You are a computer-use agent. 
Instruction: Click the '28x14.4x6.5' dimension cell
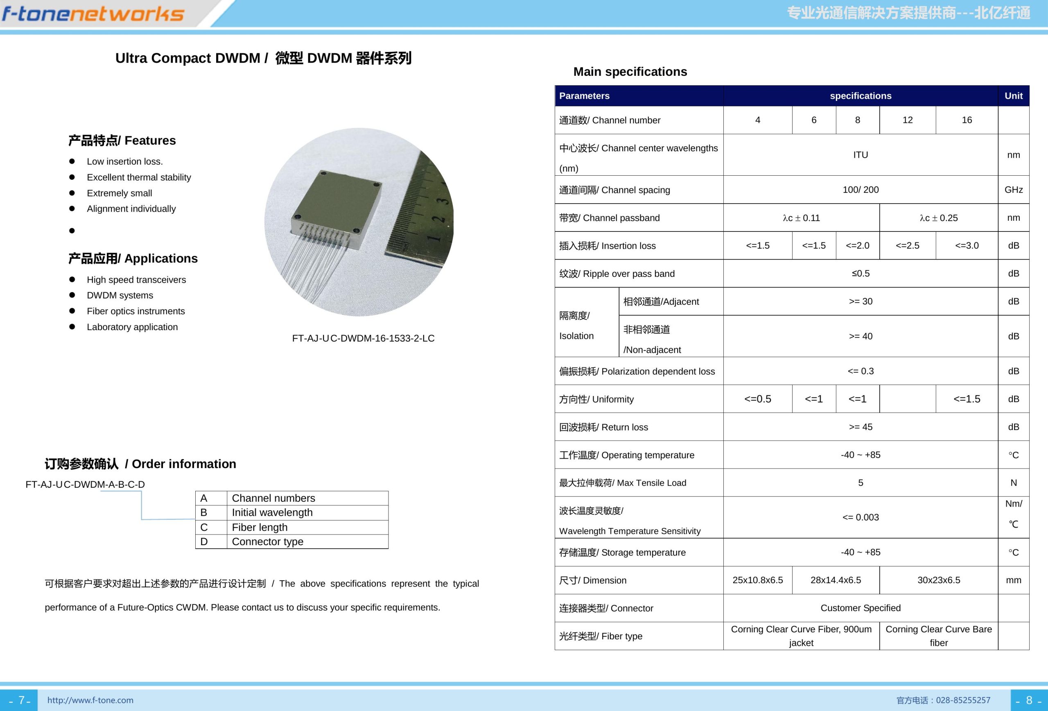tap(836, 580)
